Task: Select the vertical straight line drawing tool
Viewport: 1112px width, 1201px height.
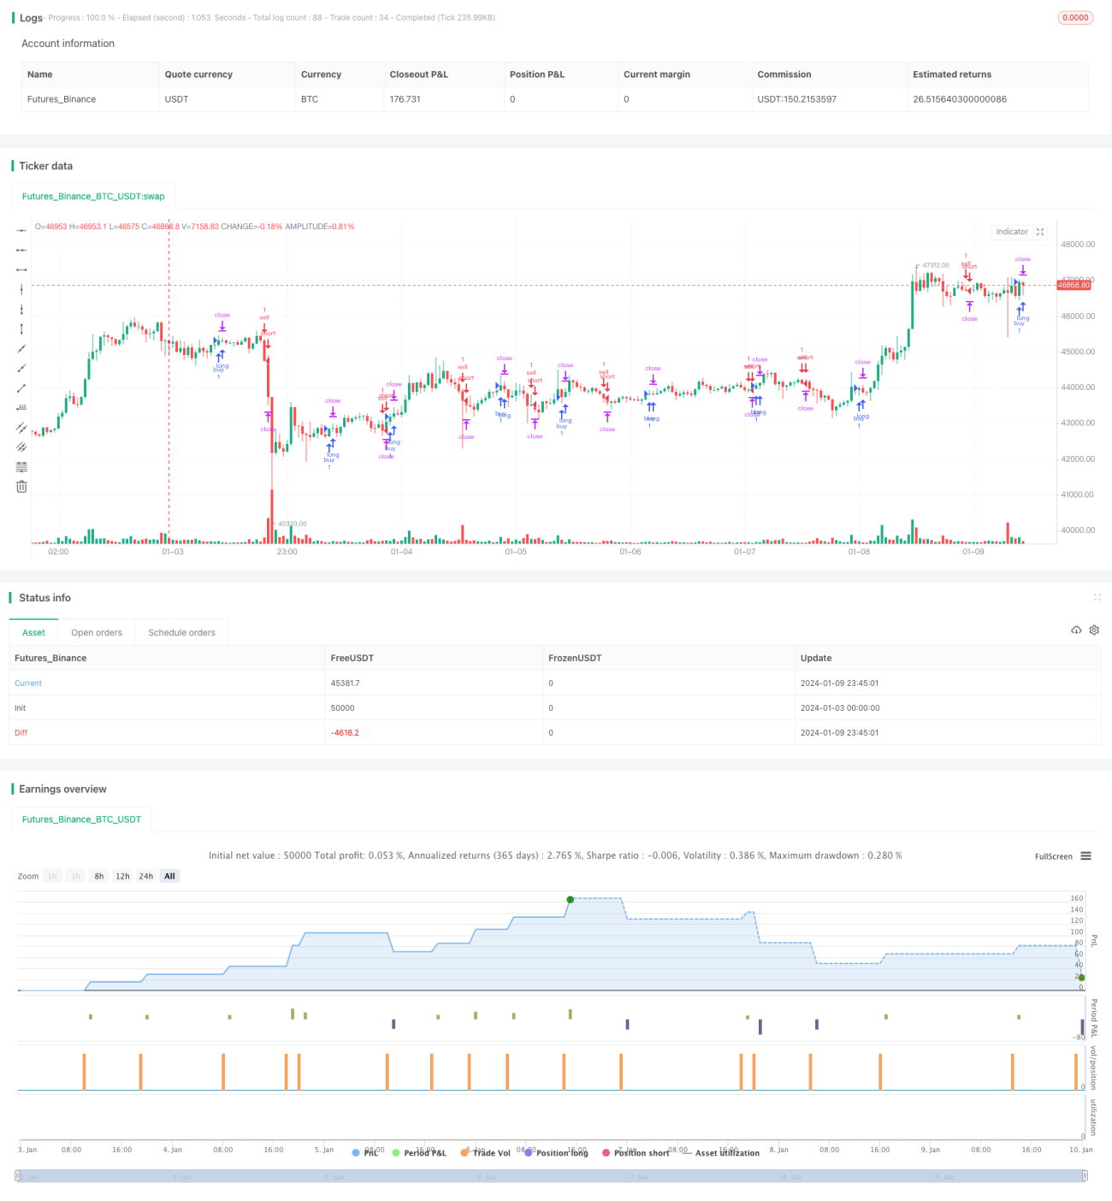Action: (21, 289)
